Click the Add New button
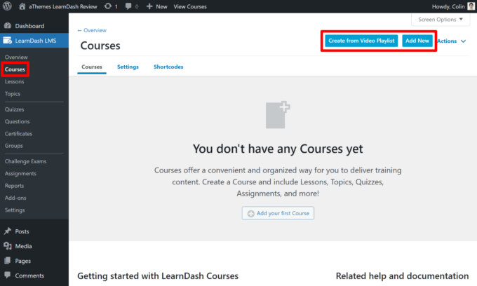The width and height of the screenshot is (477, 286). pos(417,41)
